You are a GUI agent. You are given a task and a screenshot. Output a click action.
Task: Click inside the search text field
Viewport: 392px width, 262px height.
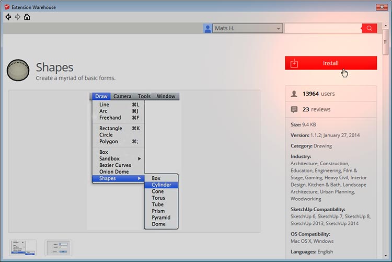(323, 28)
